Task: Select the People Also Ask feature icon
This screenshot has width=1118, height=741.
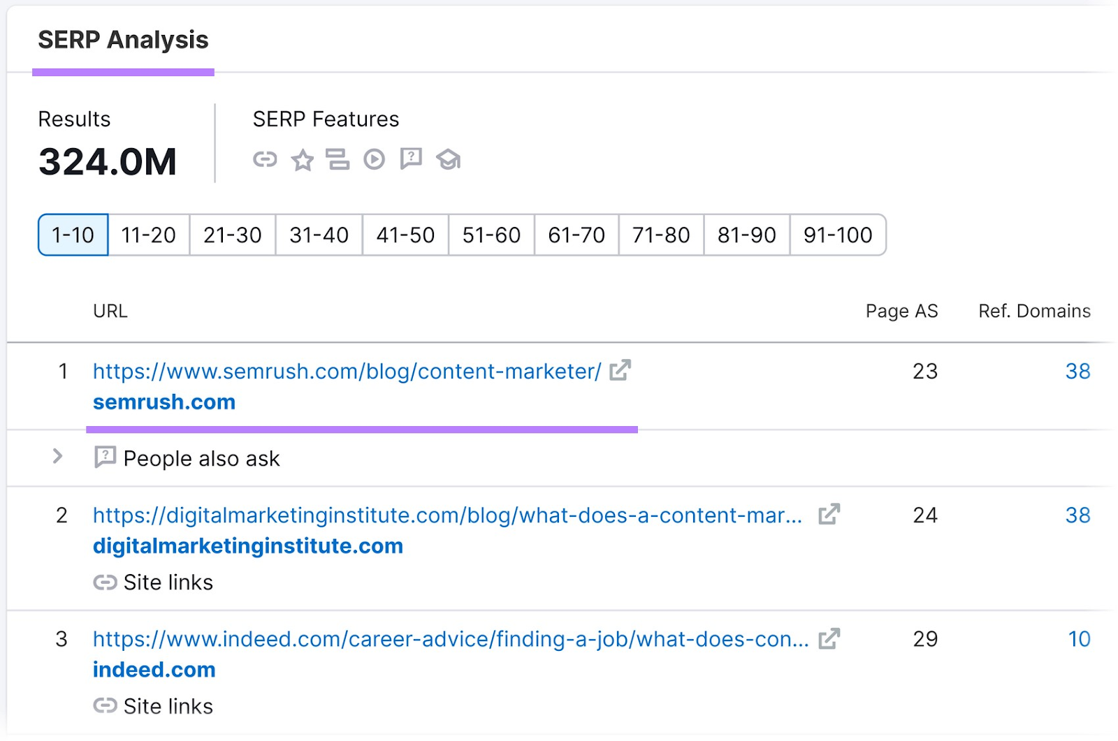Action: (x=412, y=159)
